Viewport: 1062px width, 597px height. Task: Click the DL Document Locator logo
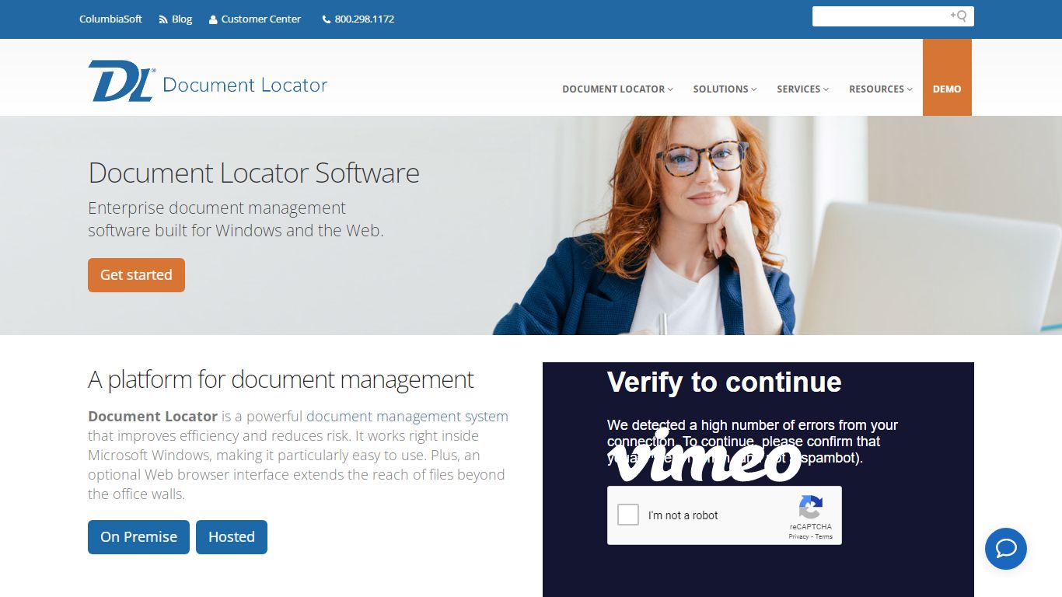click(208, 81)
